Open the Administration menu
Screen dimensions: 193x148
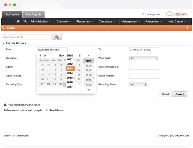pyautogui.click(x=40, y=22)
